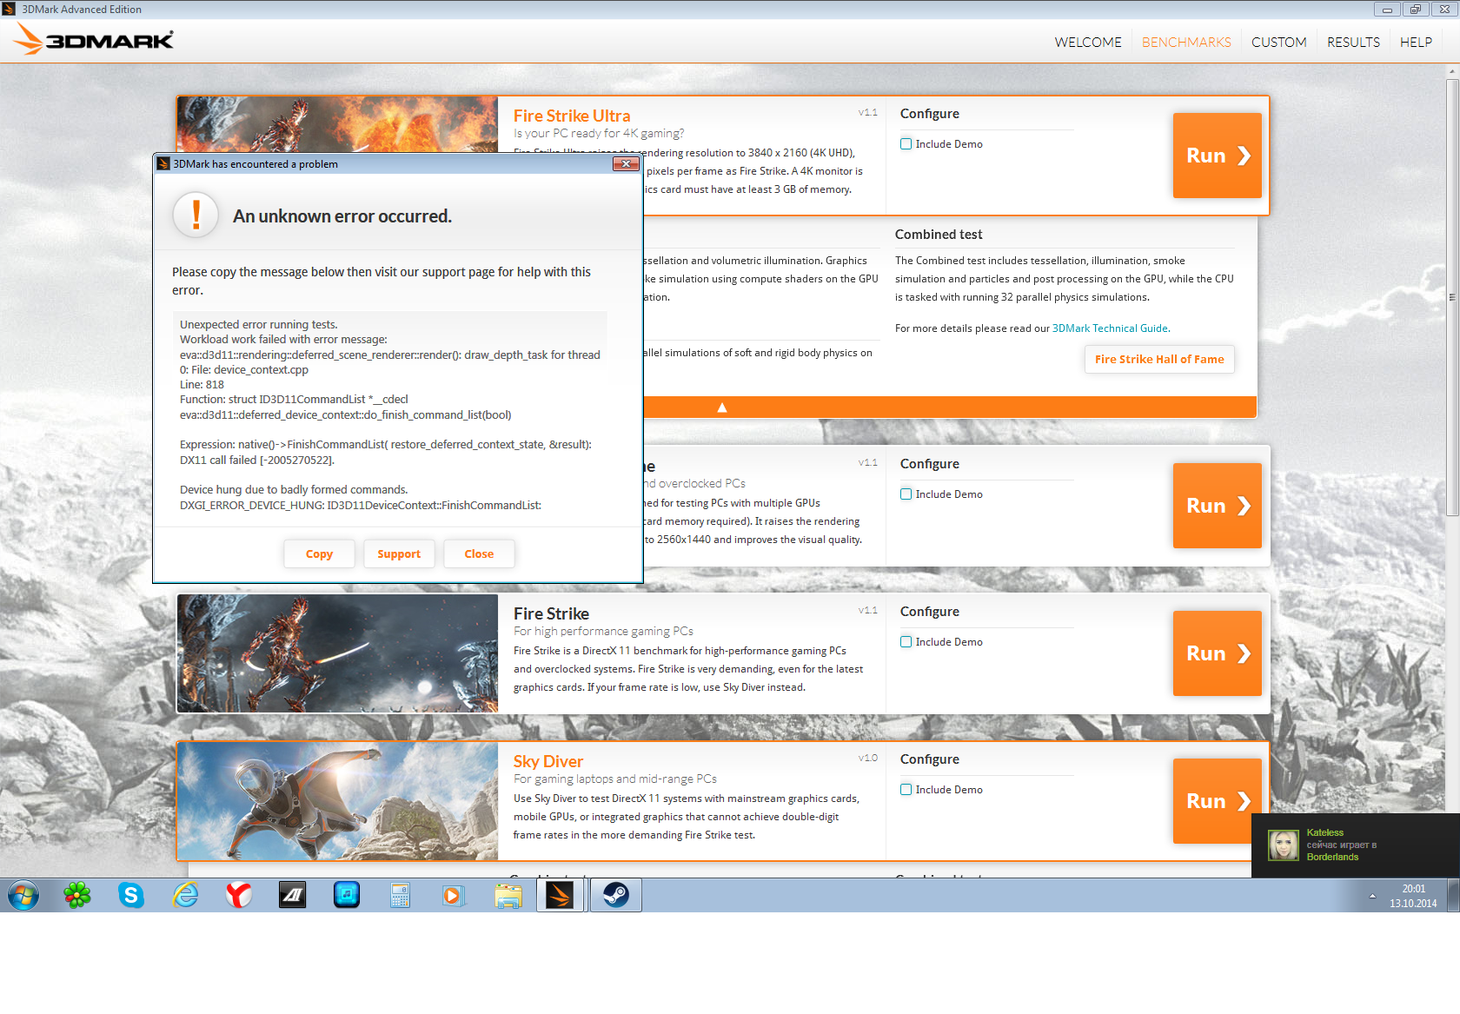1460x1014 pixels.
Task: Open Calculator from the taskbar
Action: click(401, 895)
